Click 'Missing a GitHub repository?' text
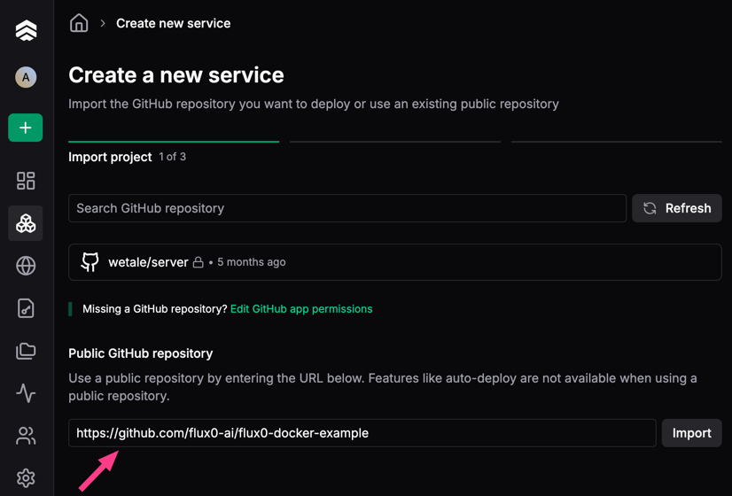Viewport: 732px width, 496px height. tap(154, 309)
